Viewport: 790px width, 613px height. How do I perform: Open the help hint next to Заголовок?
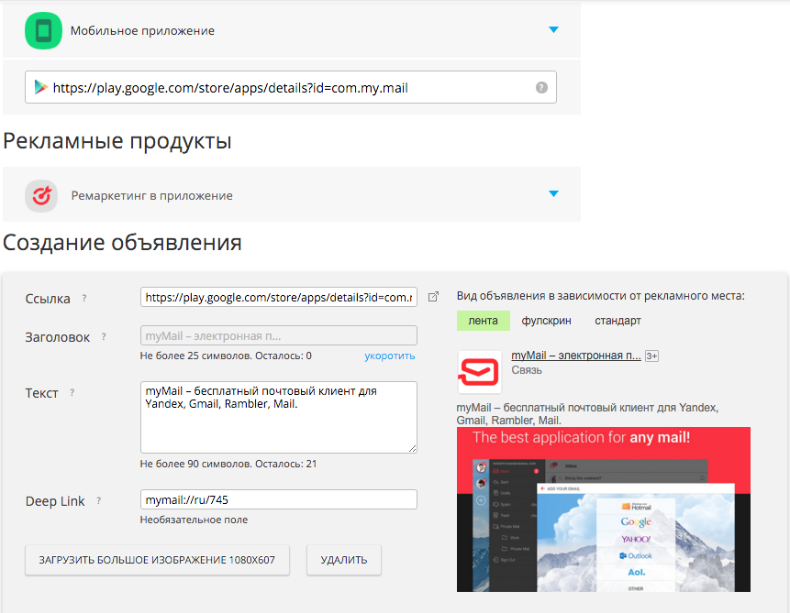click(104, 336)
